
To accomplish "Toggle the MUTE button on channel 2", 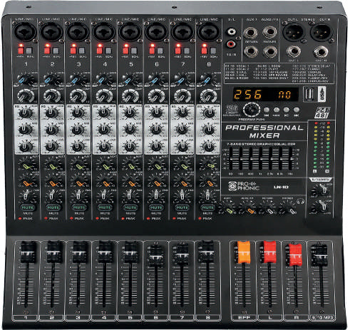I will (53, 207).
